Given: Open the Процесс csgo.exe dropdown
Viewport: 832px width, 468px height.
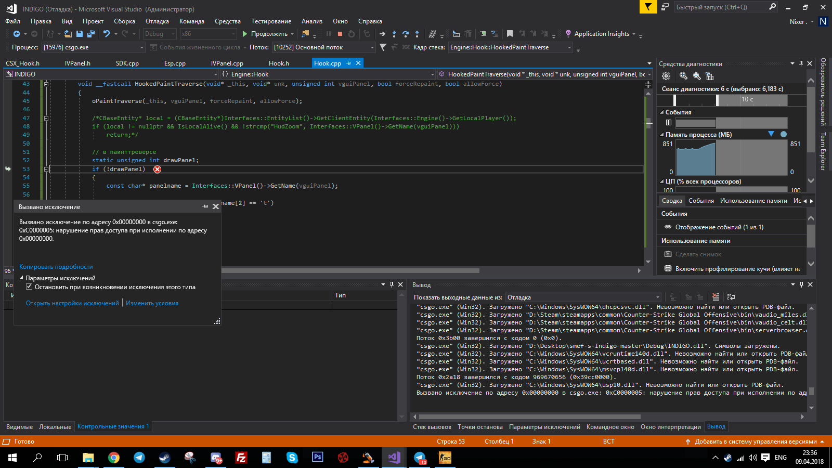Looking at the screenshot, I should 141,47.
